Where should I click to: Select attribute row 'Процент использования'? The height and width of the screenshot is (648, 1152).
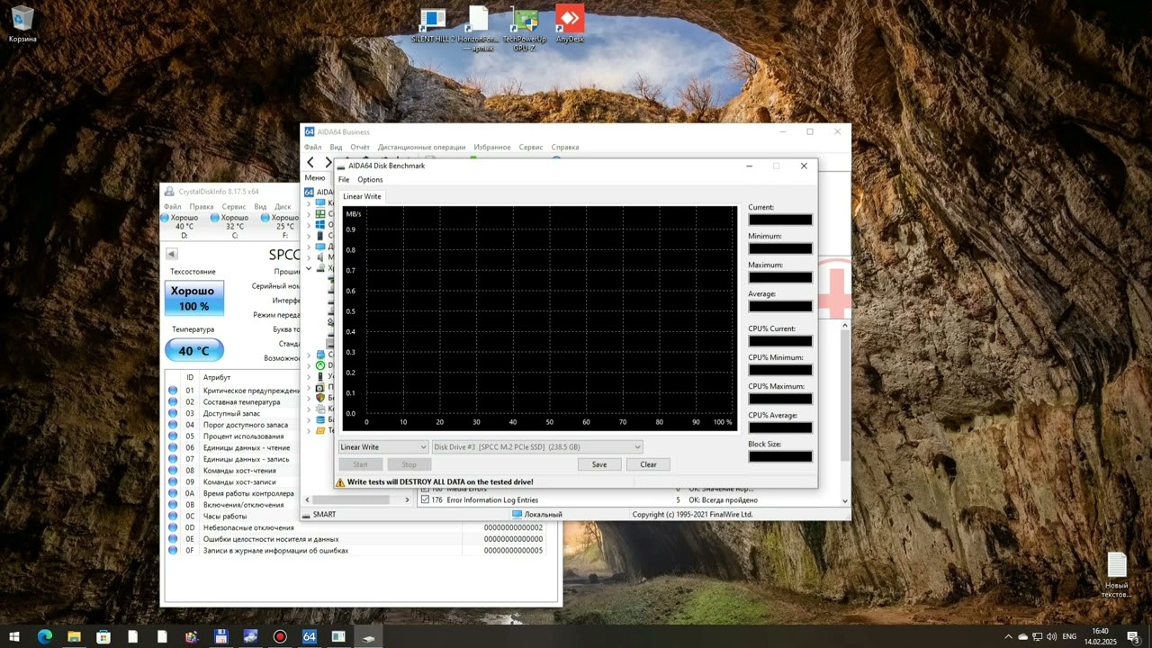point(233,436)
